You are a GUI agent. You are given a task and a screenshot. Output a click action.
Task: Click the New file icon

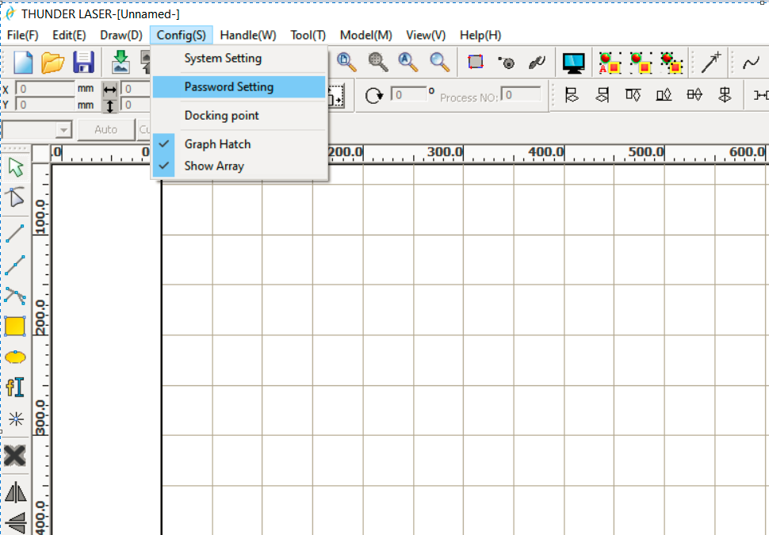coord(22,63)
